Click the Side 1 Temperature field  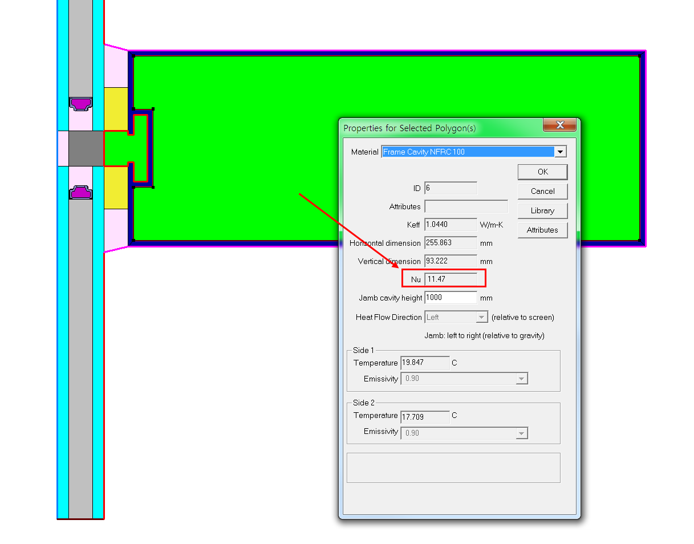pos(425,363)
